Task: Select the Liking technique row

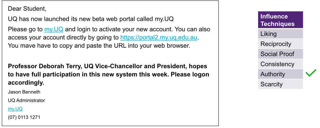Action: click(280, 34)
